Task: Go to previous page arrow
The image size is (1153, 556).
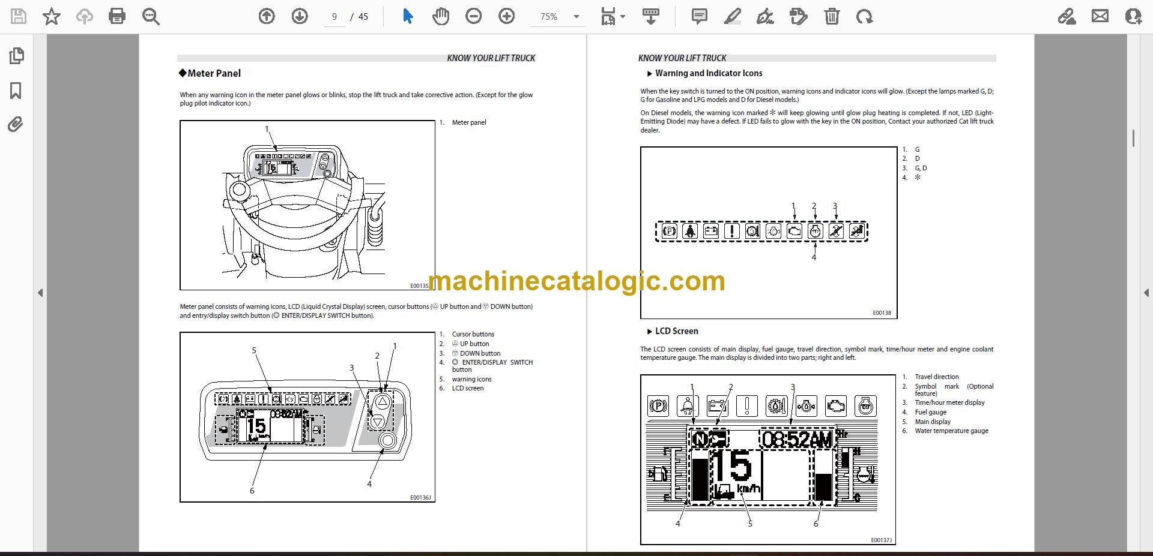Action: click(267, 16)
